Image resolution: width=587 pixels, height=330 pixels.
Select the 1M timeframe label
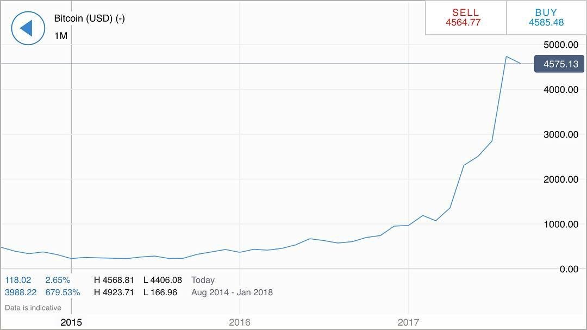click(61, 36)
